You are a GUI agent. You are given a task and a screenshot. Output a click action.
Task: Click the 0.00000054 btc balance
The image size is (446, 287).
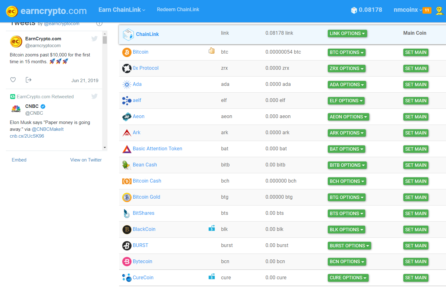pyautogui.click(x=283, y=52)
